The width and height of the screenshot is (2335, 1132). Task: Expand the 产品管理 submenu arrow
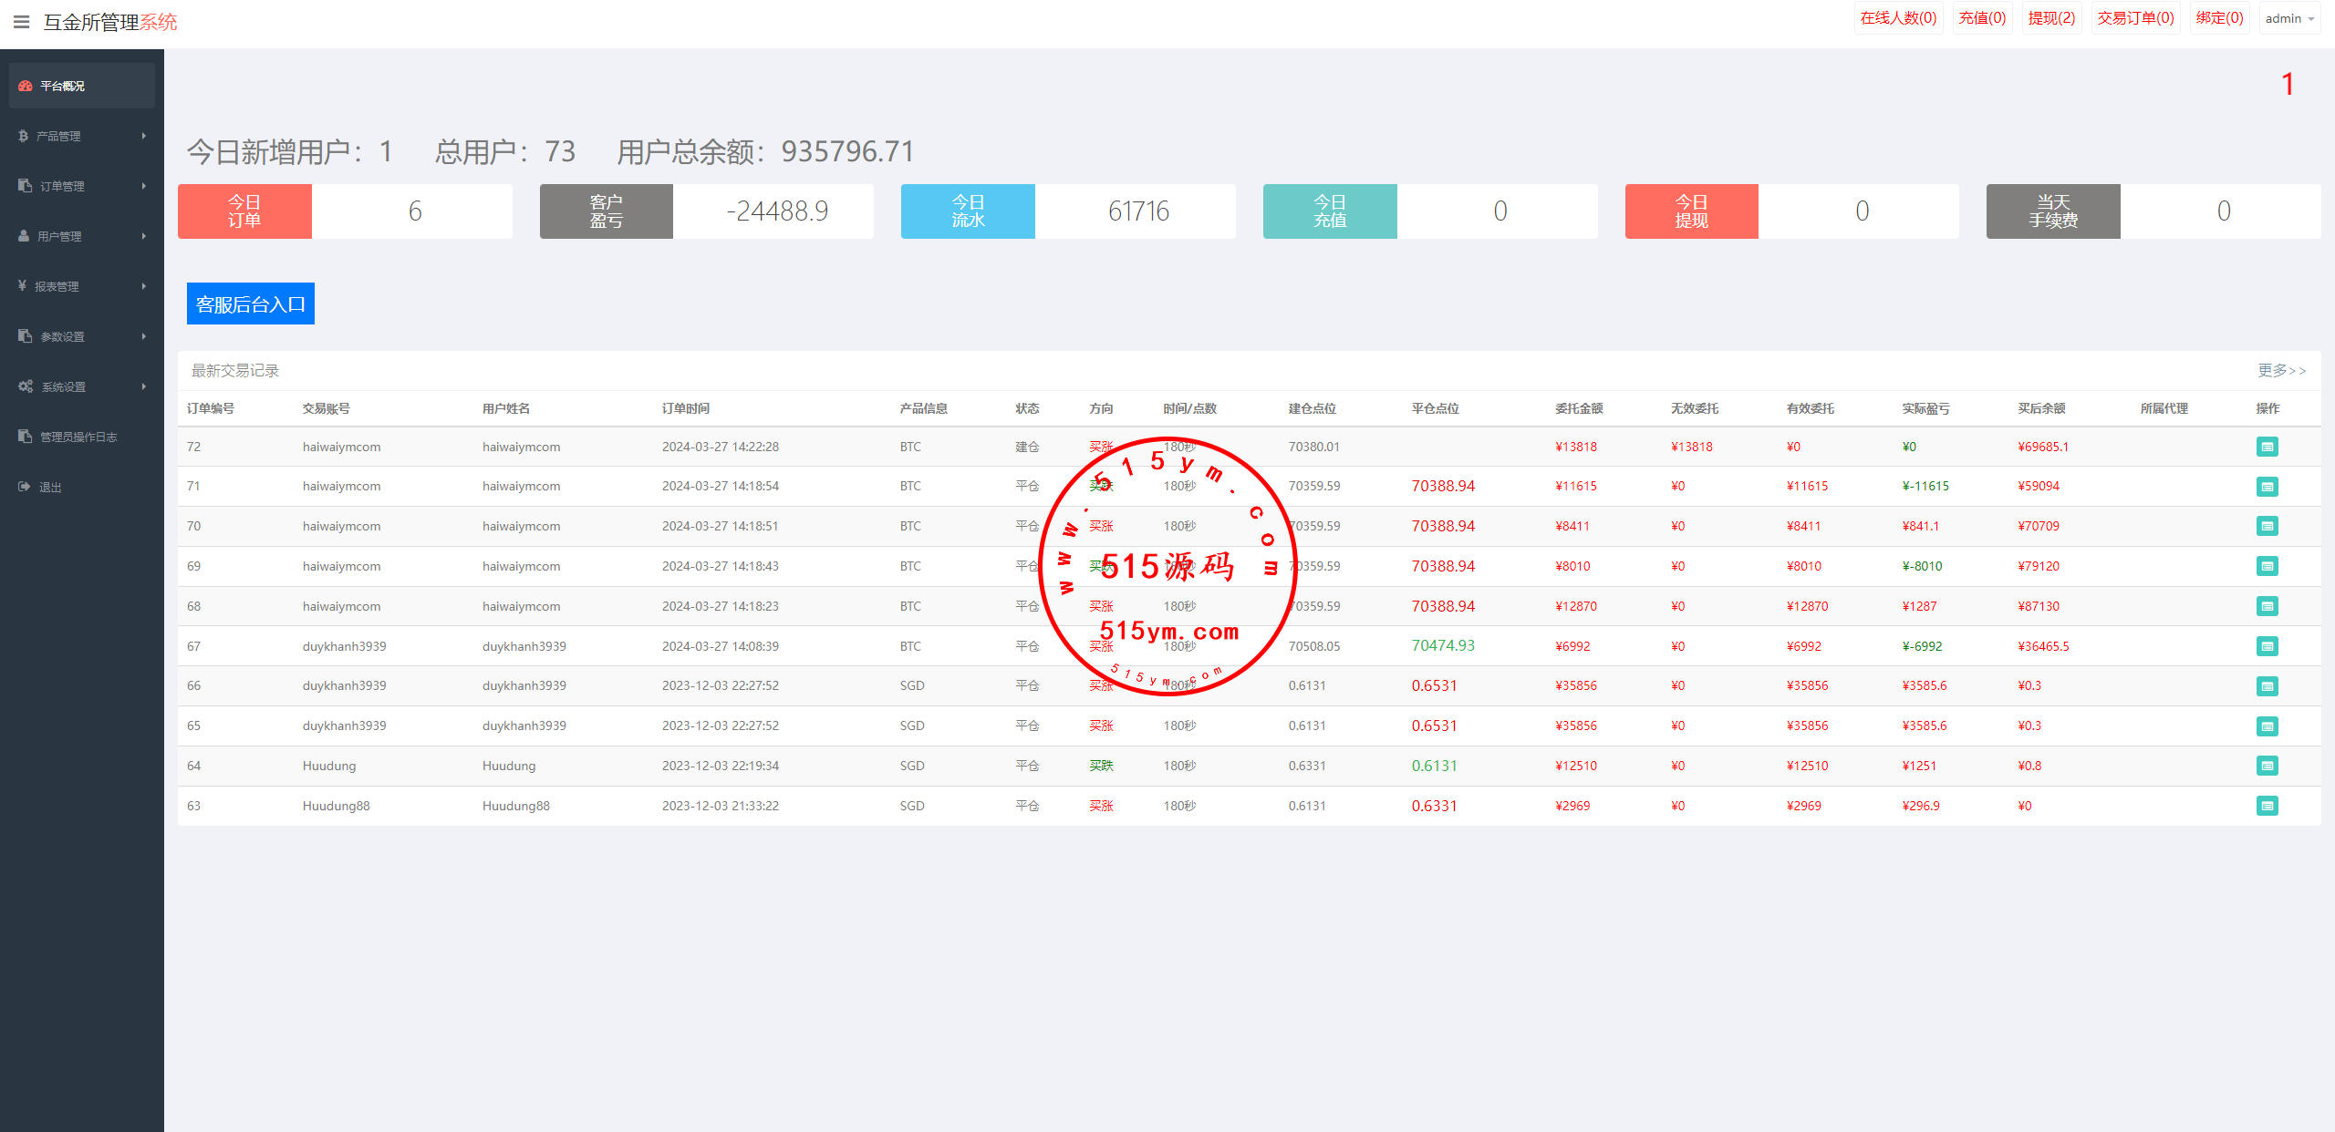click(143, 136)
